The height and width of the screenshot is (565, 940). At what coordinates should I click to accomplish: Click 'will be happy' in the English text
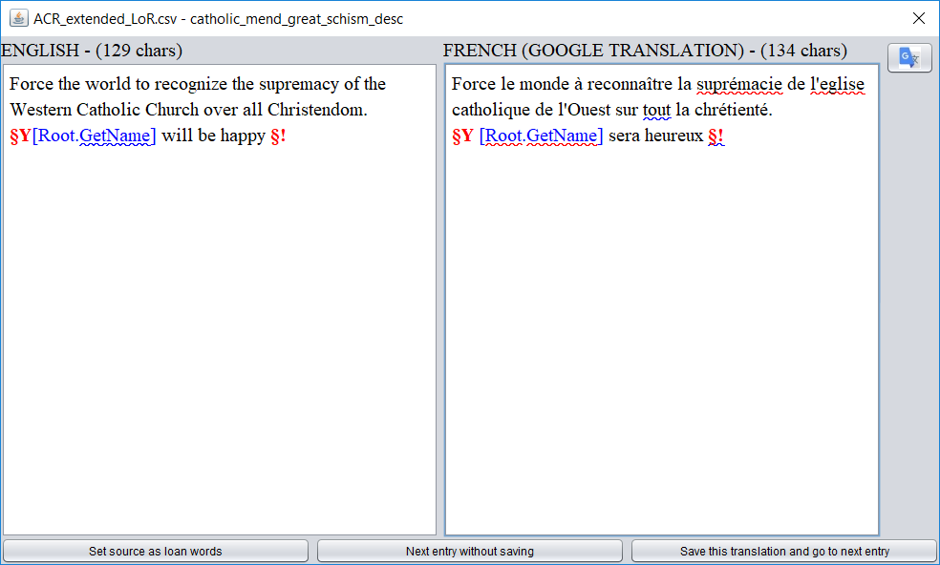pos(213,136)
